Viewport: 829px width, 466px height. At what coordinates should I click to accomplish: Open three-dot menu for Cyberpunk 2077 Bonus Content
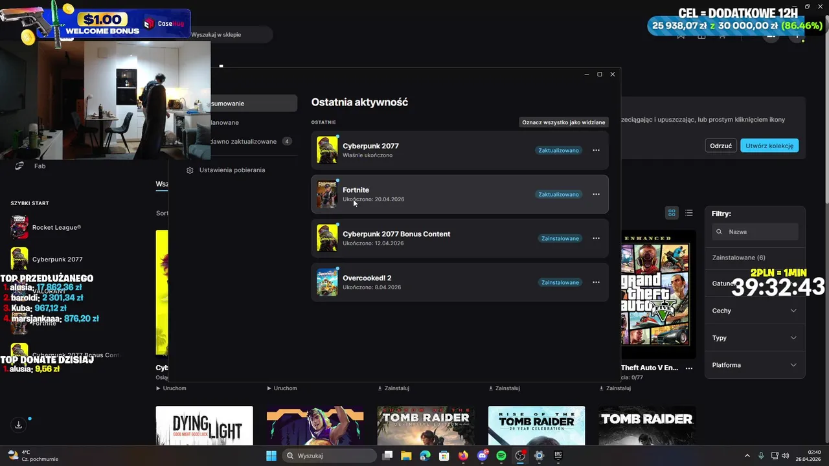[x=596, y=238]
